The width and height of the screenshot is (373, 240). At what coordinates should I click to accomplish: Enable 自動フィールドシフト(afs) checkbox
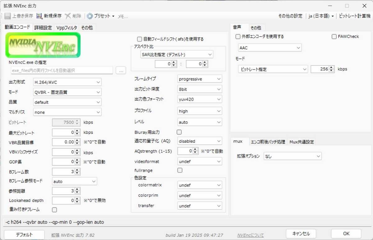coord(139,39)
